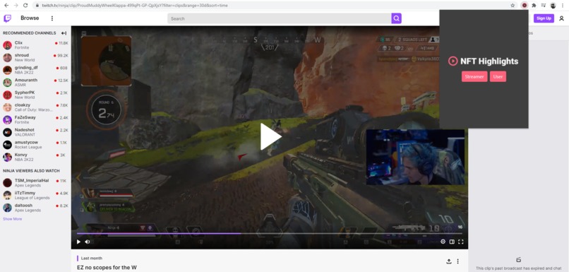
Task: Share the clip using the upload icon
Action: pos(449,261)
